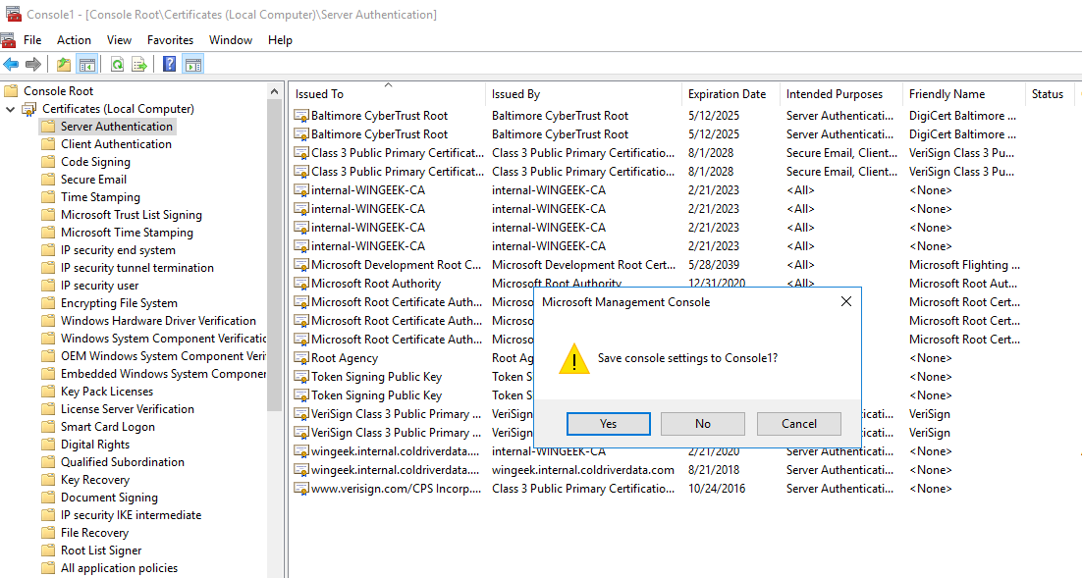This screenshot has width=1082, height=578.
Task: Select the Console Root folder icon
Action: [x=11, y=91]
